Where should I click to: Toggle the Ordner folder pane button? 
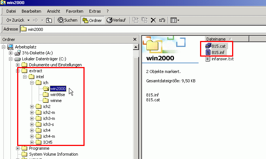tap(92, 20)
